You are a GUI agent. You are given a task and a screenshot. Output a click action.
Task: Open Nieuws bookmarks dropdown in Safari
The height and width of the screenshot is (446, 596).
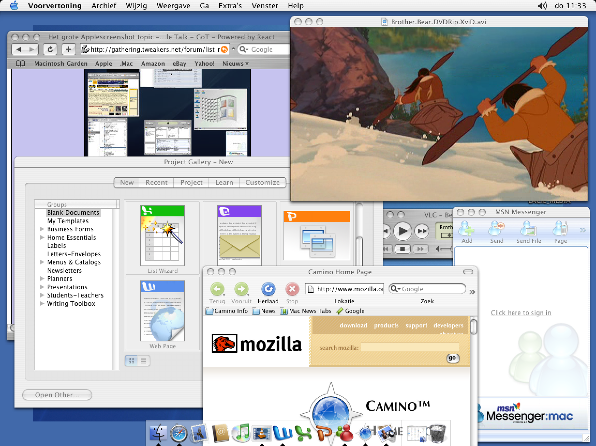[x=235, y=64]
